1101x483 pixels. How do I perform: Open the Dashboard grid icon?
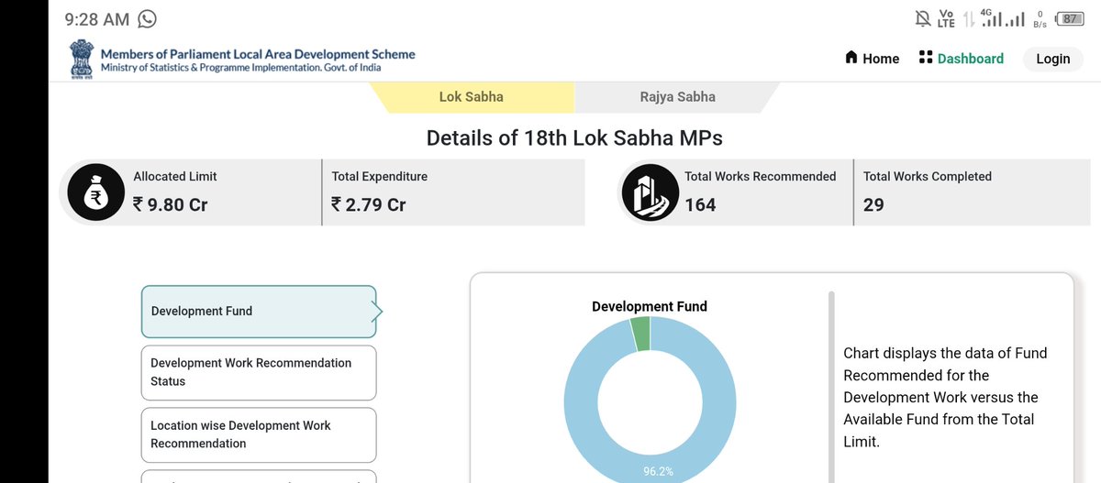point(925,58)
